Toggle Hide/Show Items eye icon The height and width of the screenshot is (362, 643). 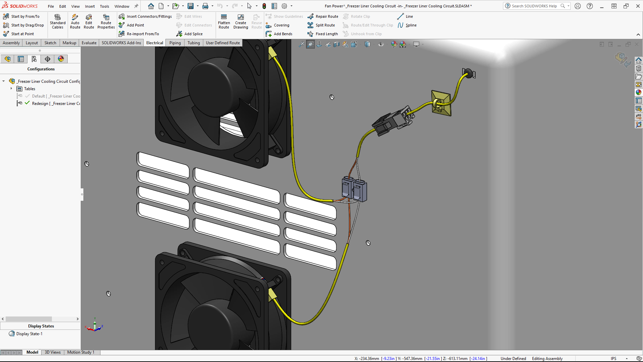381,44
